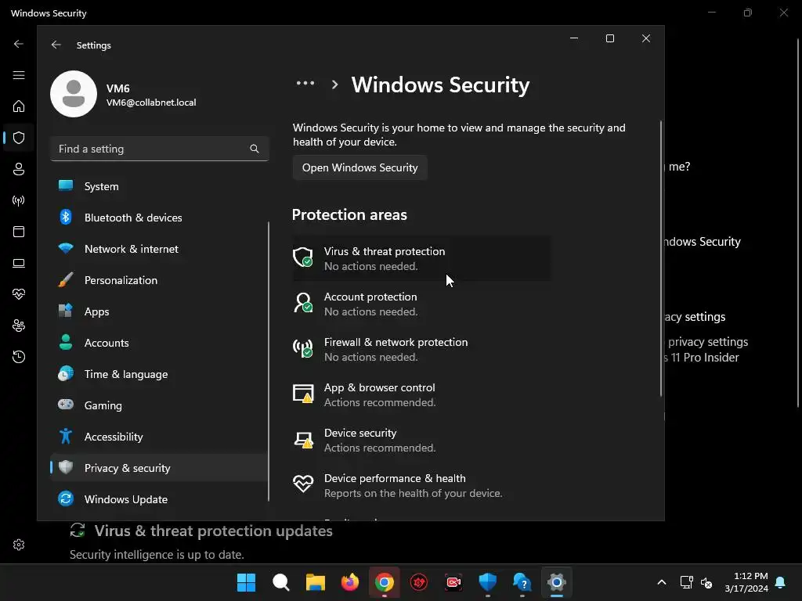Toggle hamburger menu in Windows Security window
The image size is (802, 601).
coord(19,75)
